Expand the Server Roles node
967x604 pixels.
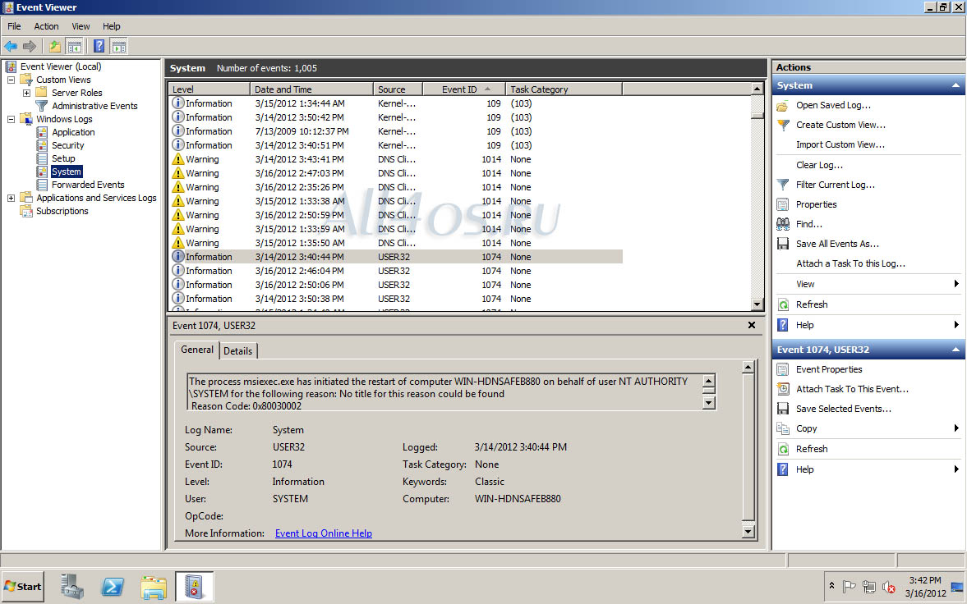(26, 93)
